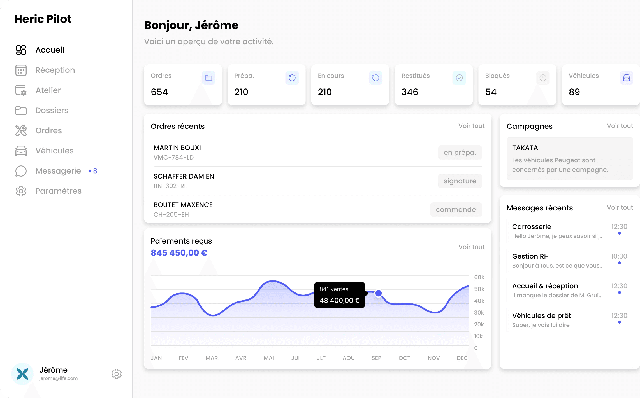Click the alert icon on the Bloqués card
This screenshot has width=640, height=398.
(x=543, y=78)
